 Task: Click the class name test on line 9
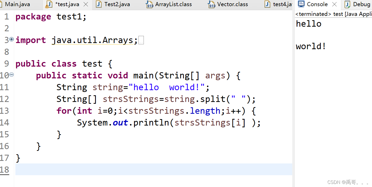[x=92, y=64]
